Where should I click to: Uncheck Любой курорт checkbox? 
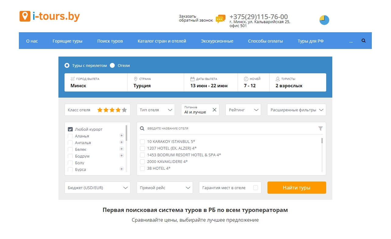[x=70, y=129]
